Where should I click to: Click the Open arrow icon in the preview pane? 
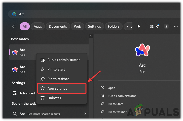pyautogui.click(x=102, y=88)
